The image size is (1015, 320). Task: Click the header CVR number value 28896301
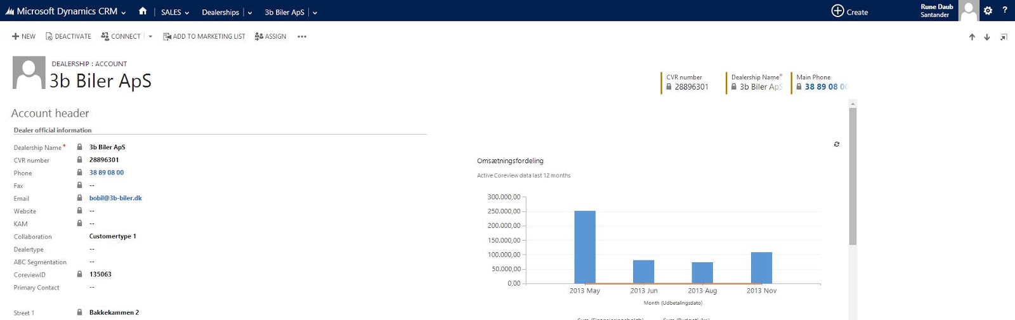coord(691,87)
